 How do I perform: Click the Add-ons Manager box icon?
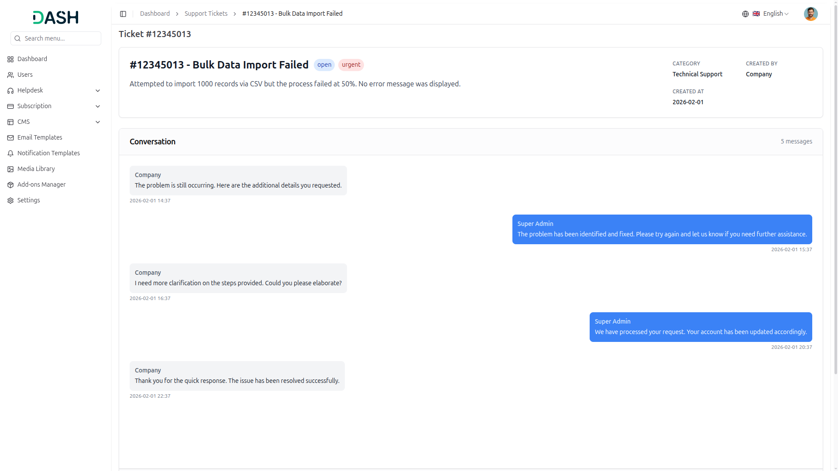coord(10,185)
